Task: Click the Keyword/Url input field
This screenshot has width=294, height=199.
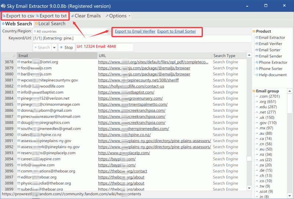Action: tap(142, 38)
